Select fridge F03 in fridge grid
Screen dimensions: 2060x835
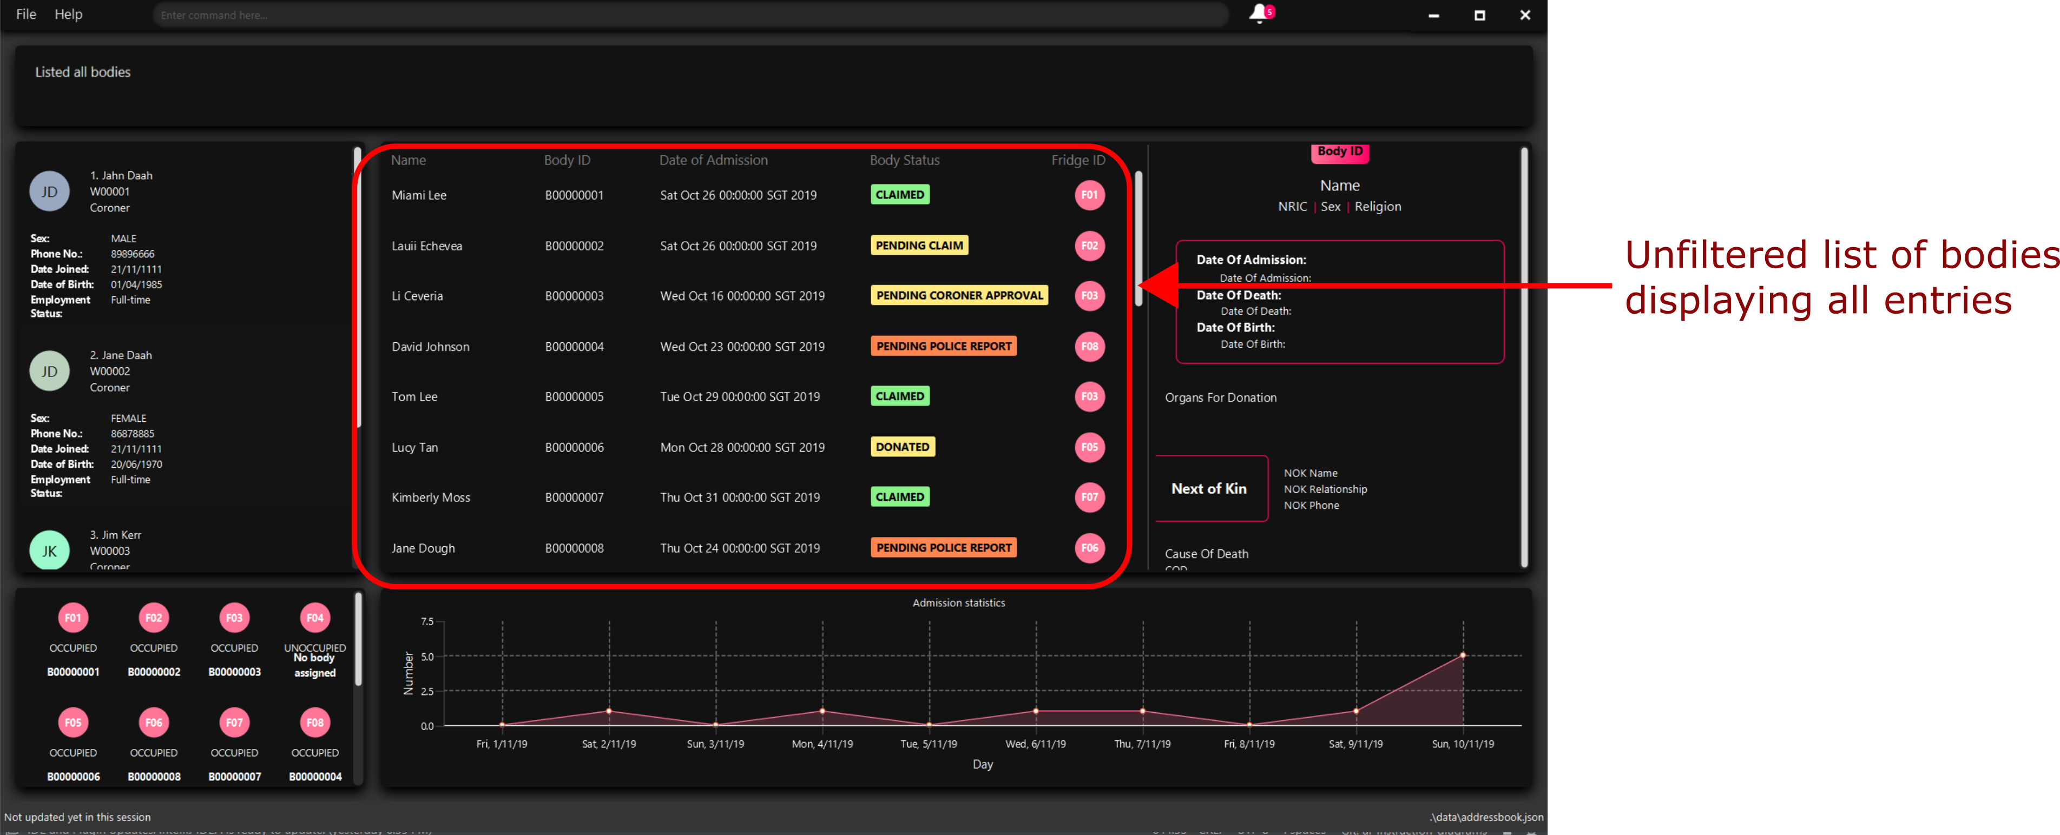[x=234, y=618]
